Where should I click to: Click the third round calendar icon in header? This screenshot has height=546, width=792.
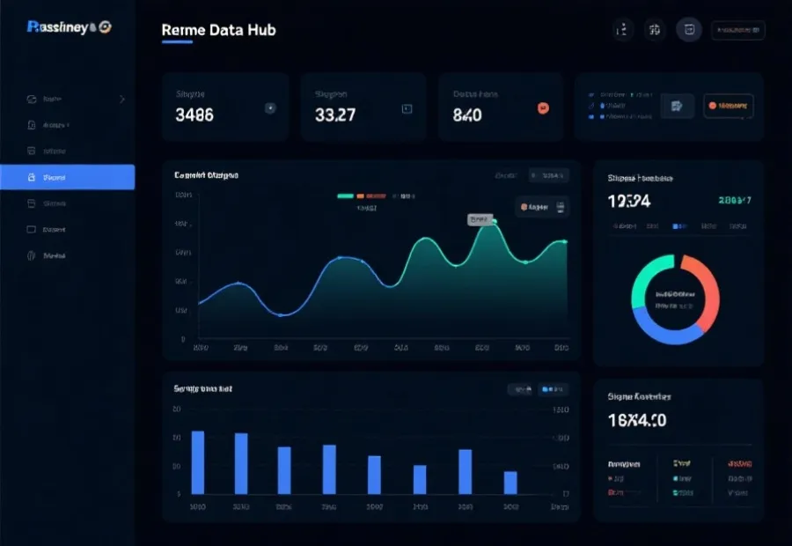689,30
